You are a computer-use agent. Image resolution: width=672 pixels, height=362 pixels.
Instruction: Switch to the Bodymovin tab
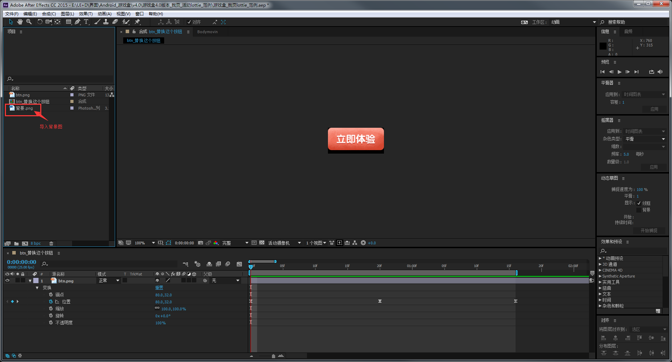208,32
